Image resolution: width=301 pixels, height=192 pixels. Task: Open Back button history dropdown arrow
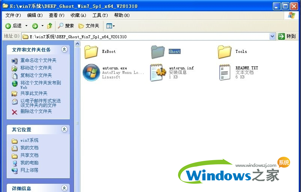pos(26,26)
